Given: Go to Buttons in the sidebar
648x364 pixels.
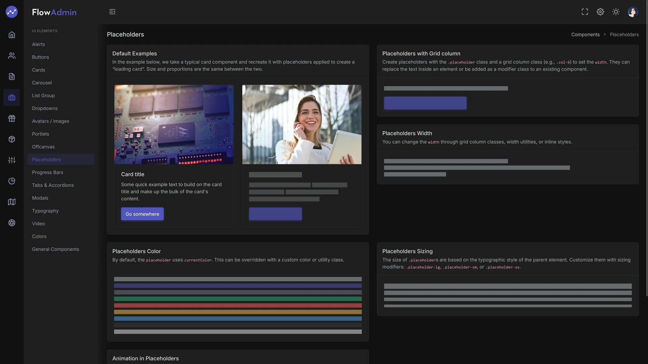Looking at the screenshot, I should (40, 57).
